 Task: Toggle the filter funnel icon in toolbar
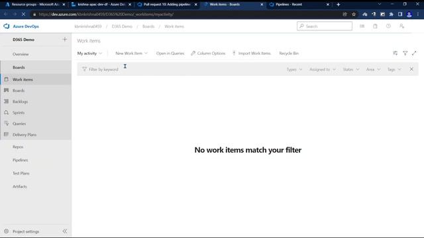(405, 53)
